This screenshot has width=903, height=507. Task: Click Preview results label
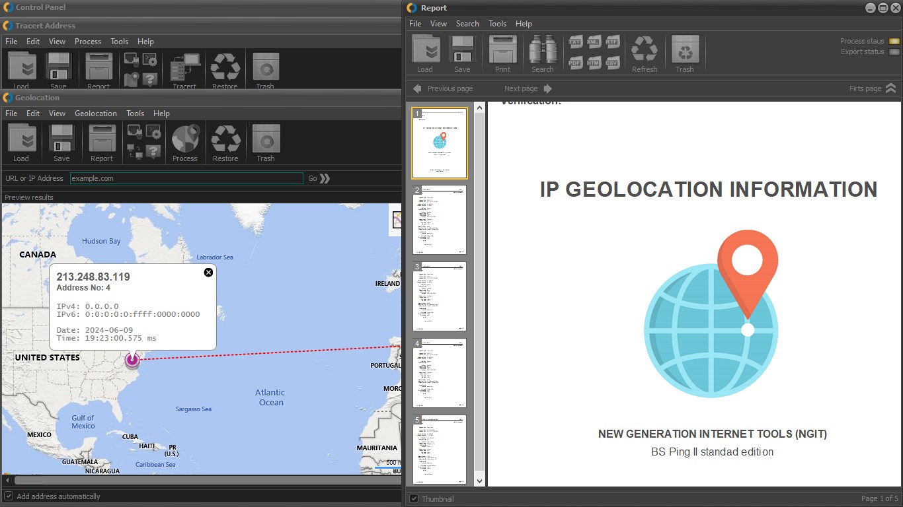(29, 197)
